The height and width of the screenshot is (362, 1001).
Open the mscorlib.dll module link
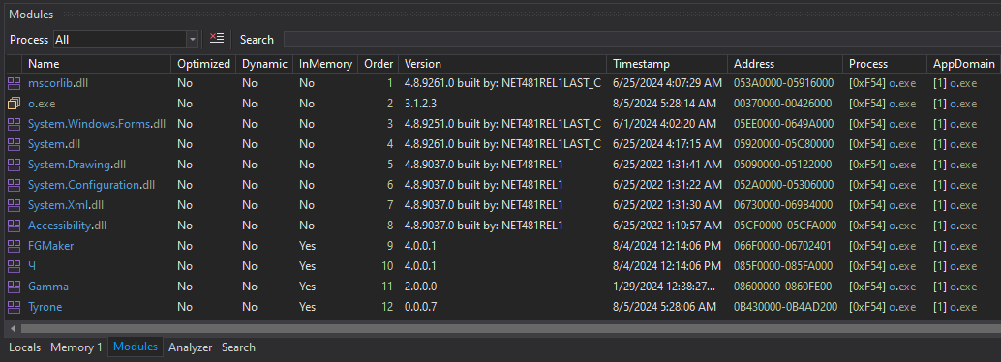pos(58,83)
